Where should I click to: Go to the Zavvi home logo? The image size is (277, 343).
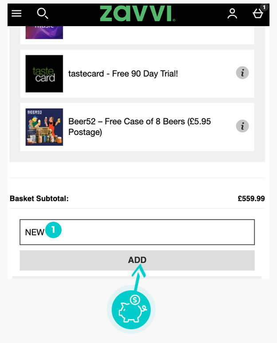[x=137, y=14]
